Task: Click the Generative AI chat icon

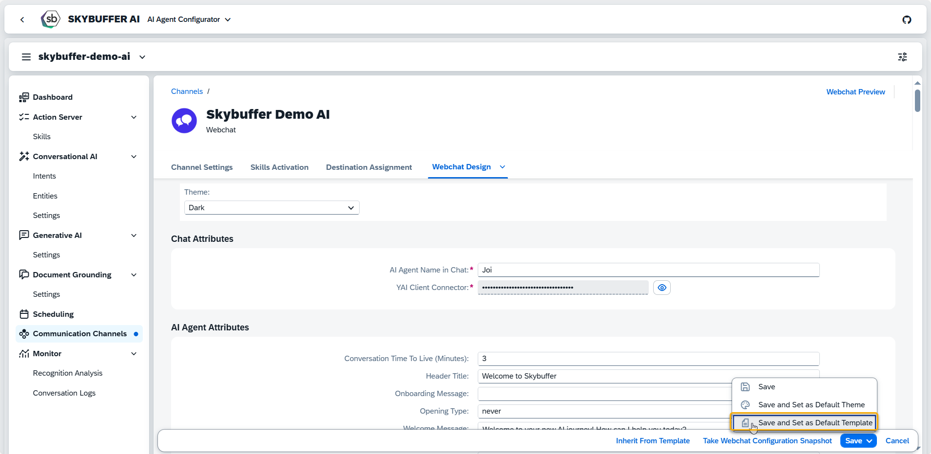Action: (x=24, y=236)
